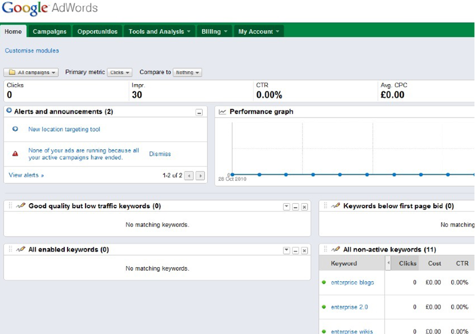The width and height of the screenshot is (475, 334).
Task: Click pencil icon of All enabled keywords module
Action: tap(21, 249)
